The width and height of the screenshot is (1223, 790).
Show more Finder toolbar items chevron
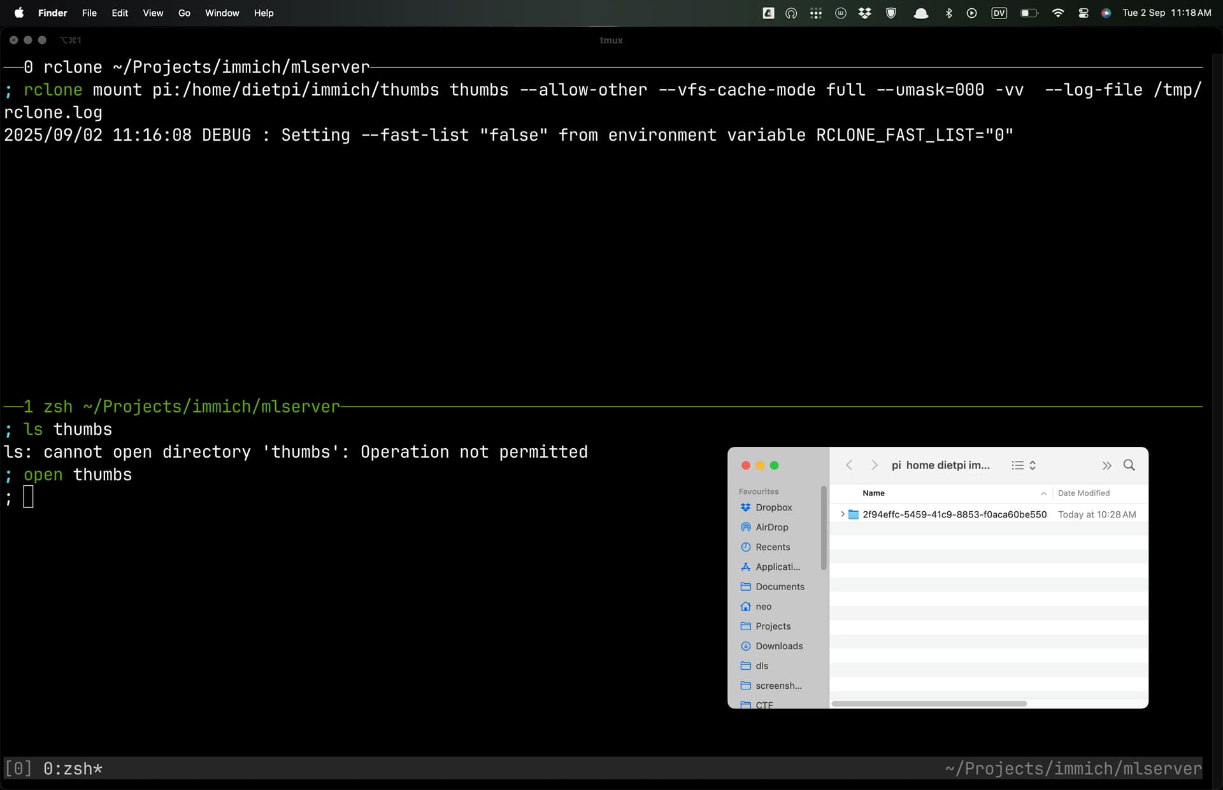[x=1107, y=465]
